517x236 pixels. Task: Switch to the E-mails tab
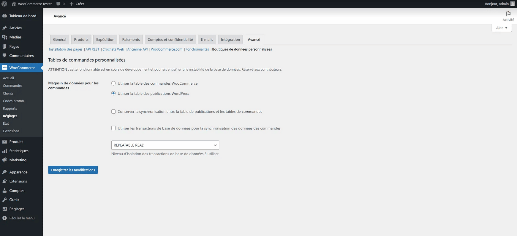point(207,39)
